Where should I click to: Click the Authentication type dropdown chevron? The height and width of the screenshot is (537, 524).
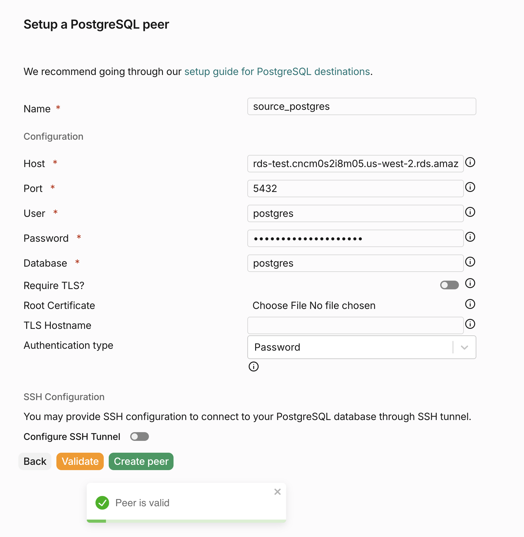tap(464, 347)
